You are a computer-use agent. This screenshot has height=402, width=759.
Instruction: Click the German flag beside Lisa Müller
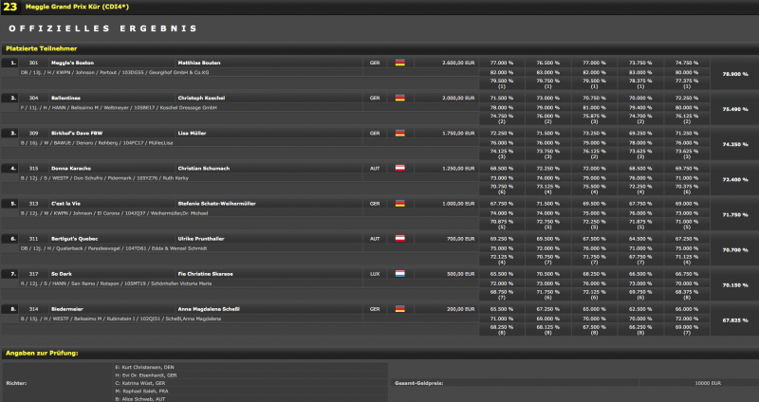click(399, 132)
